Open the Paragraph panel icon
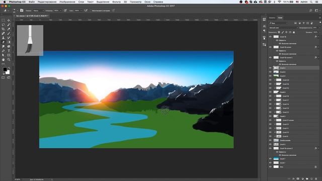This screenshot has height=181, width=322. pyautogui.click(x=264, y=31)
